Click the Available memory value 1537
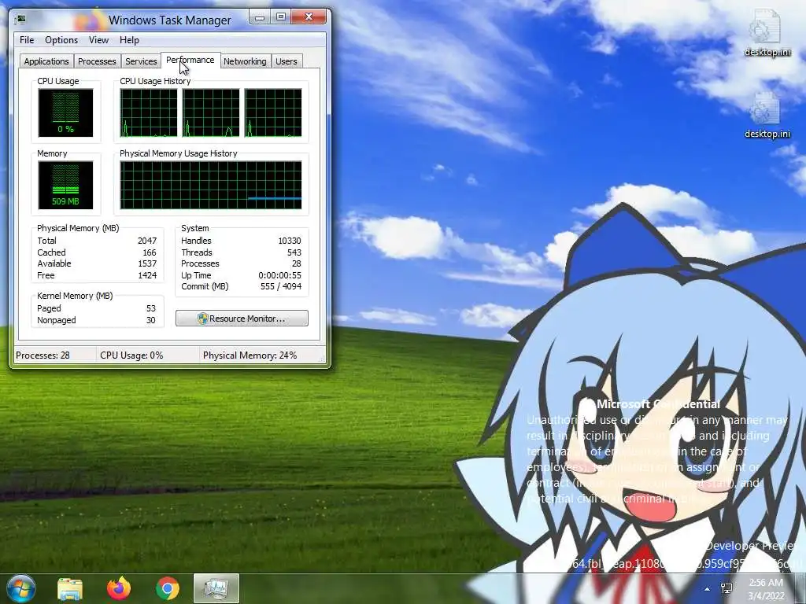The image size is (806, 604). coord(147,263)
